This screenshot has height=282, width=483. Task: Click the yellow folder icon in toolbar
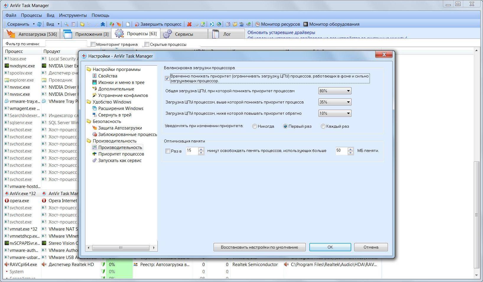click(x=82, y=24)
